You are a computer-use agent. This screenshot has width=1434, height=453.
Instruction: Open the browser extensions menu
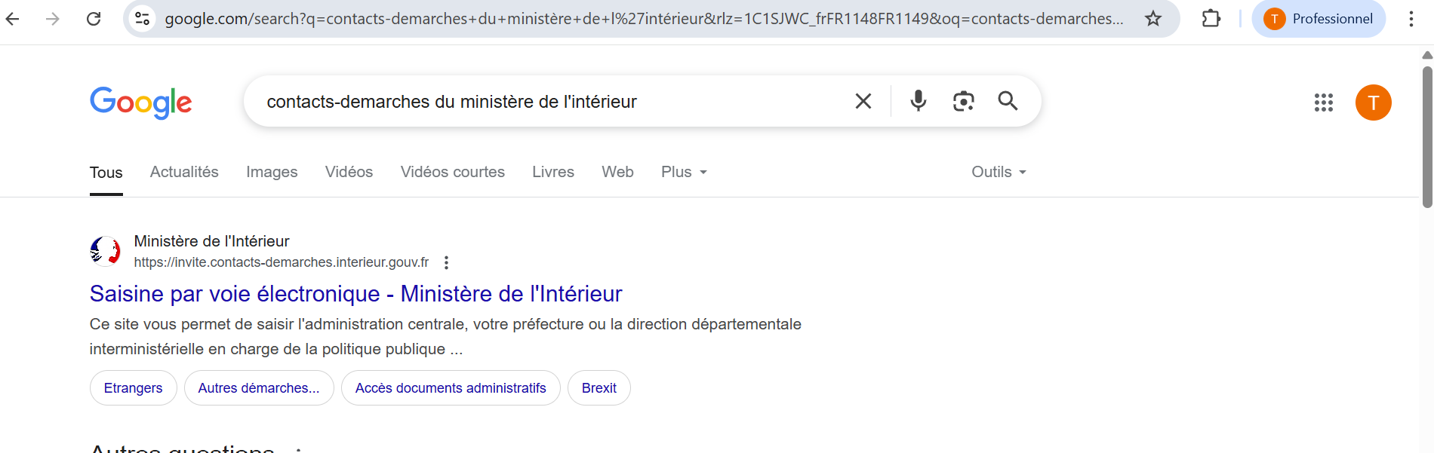[x=1211, y=19]
